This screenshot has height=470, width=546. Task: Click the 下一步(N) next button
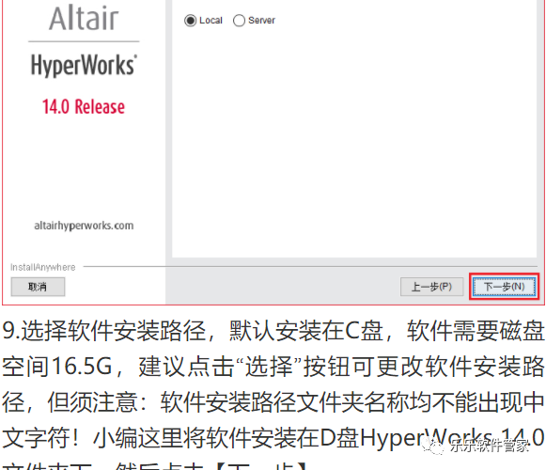coord(505,287)
